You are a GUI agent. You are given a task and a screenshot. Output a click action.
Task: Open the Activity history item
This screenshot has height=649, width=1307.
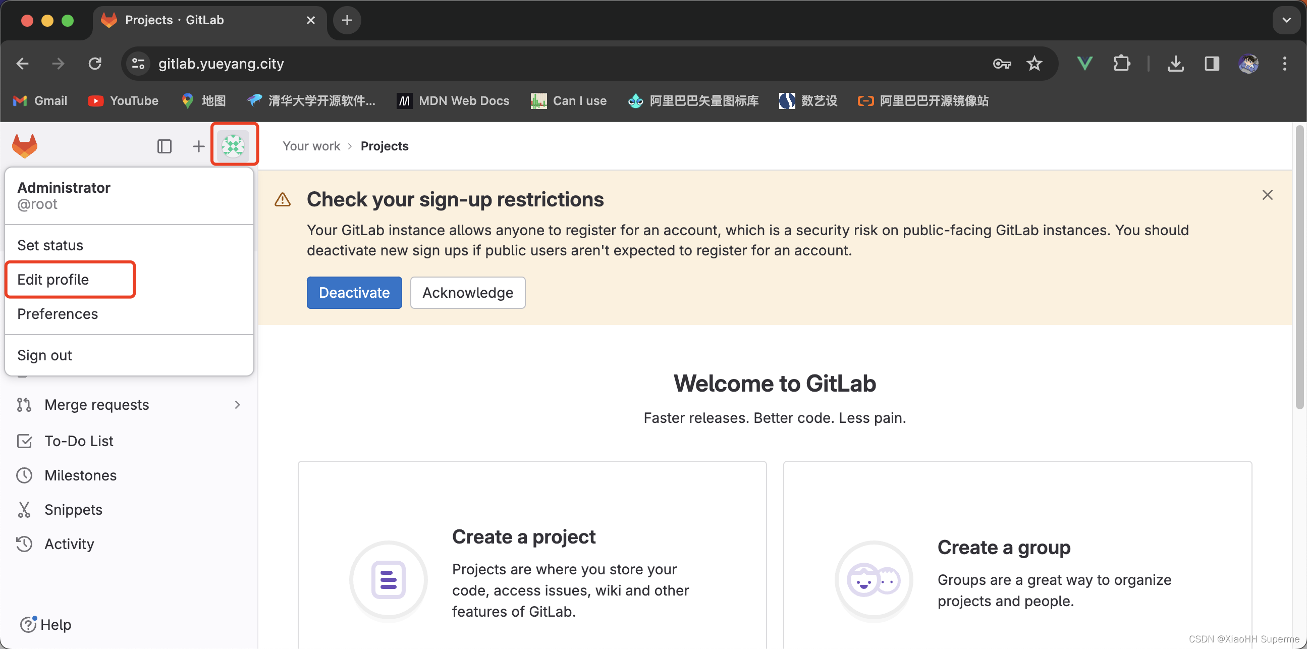point(69,544)
